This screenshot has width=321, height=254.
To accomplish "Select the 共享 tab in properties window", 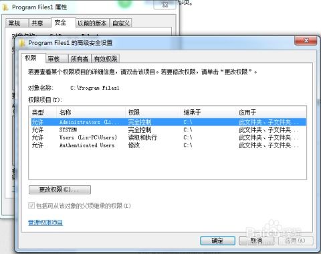I will point(39,23).
